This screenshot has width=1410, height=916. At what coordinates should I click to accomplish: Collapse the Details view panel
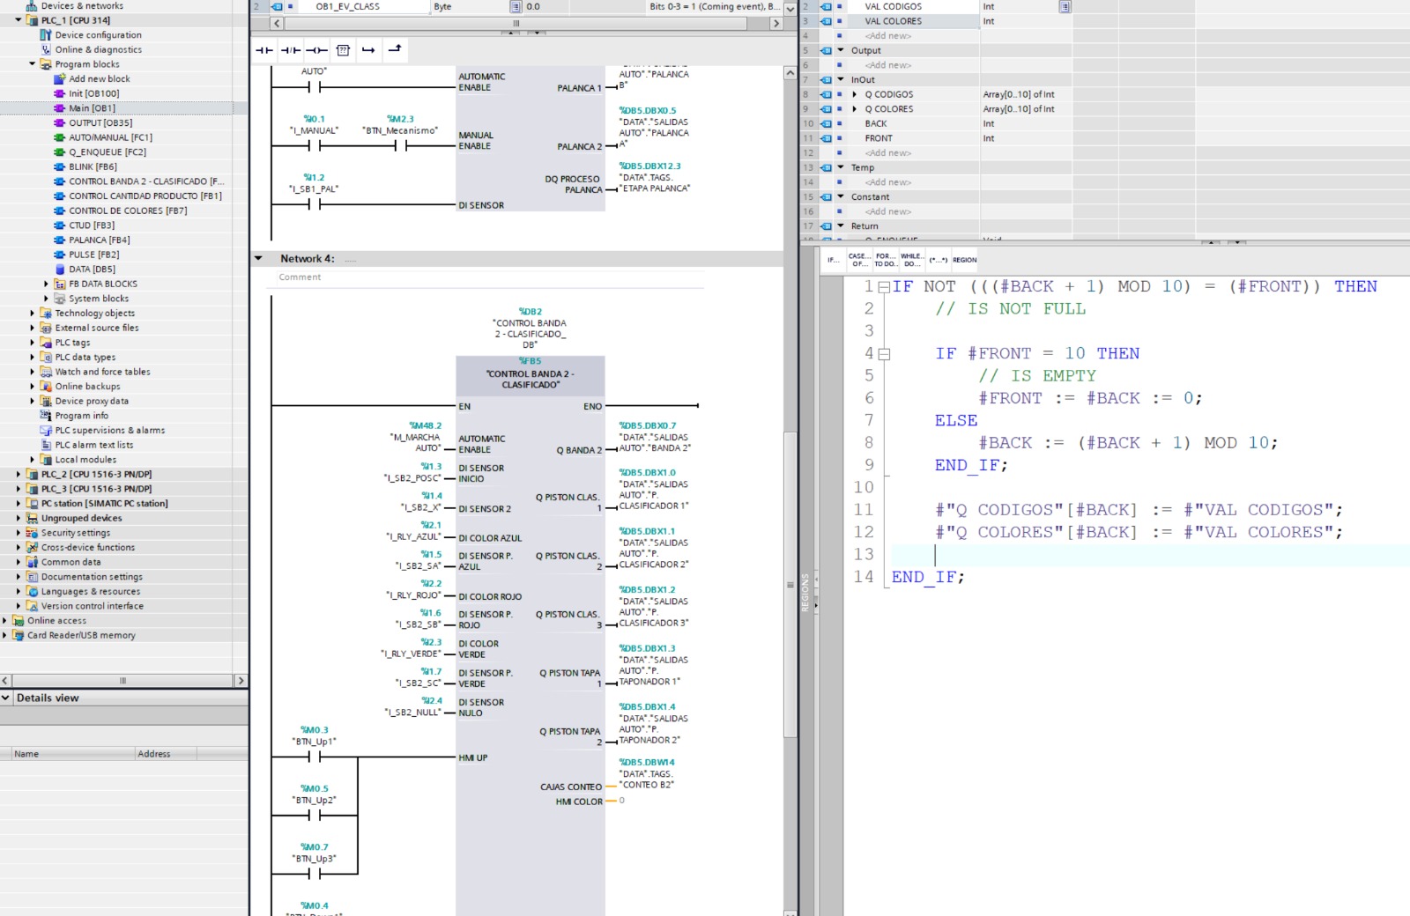point(6,698)
